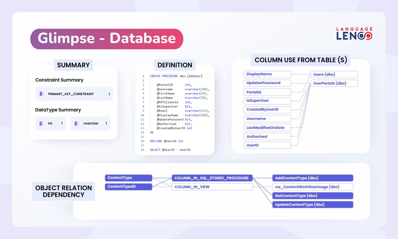
Task: Open the SUMMARY section header
Action: tap(73, 65)
